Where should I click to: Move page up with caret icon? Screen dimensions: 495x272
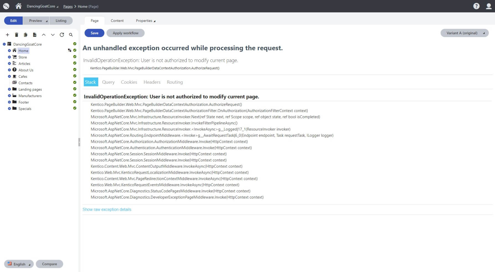(44, 35)
